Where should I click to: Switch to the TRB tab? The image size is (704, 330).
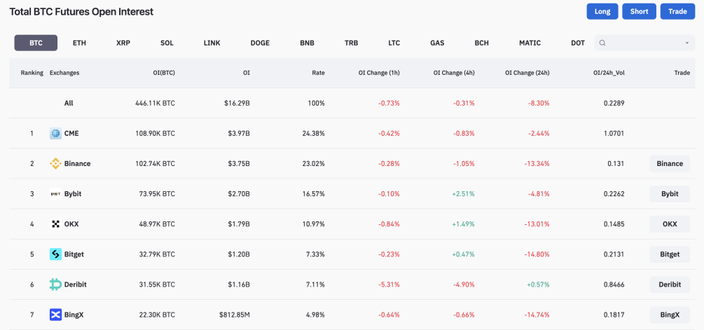352,43
